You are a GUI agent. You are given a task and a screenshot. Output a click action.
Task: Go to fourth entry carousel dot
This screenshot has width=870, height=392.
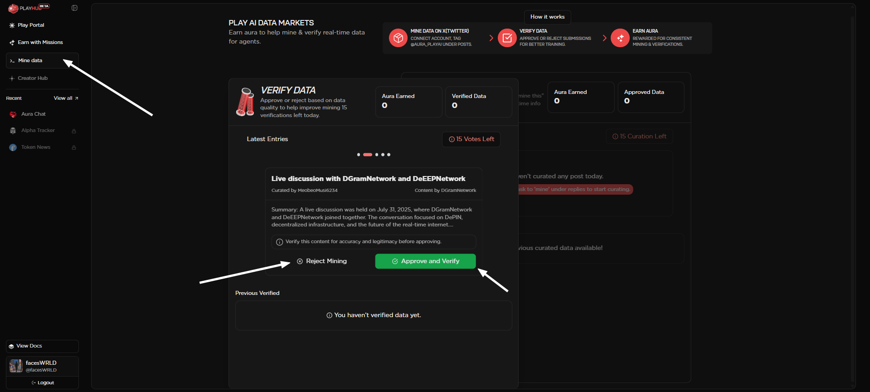coord(383,155)
